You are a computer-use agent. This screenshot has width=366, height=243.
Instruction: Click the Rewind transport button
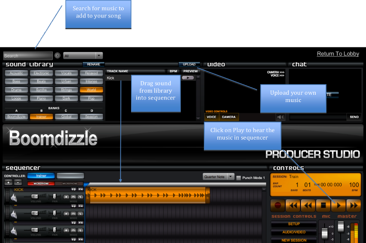[x=308, y=205]
